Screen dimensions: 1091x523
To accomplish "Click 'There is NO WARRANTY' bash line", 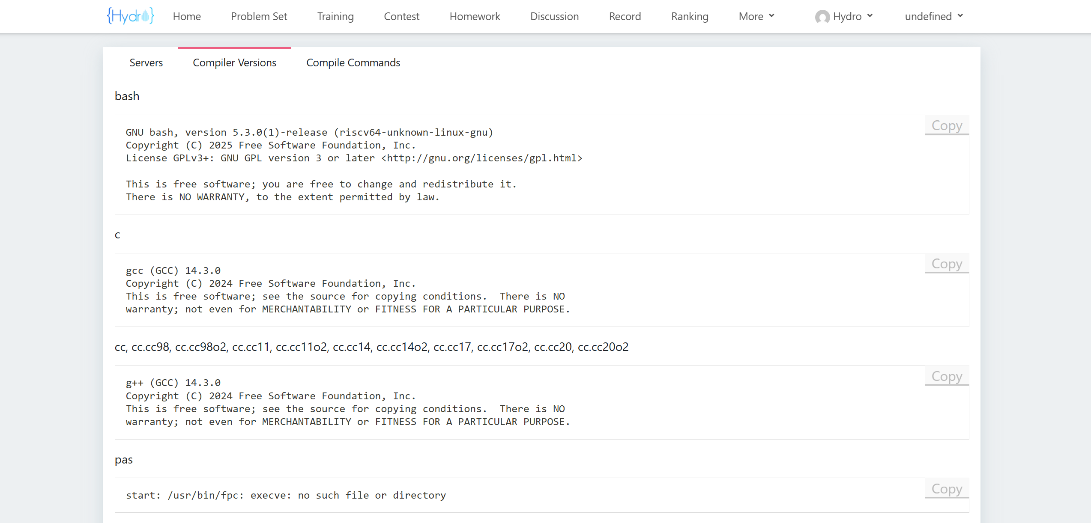I will click(x=283, y=197).
